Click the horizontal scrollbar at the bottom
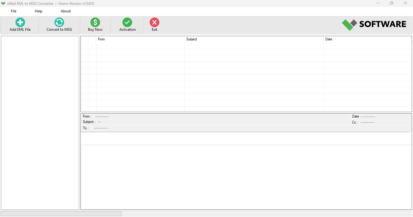This screenshot has height=217, width=413. pos(60,213)
